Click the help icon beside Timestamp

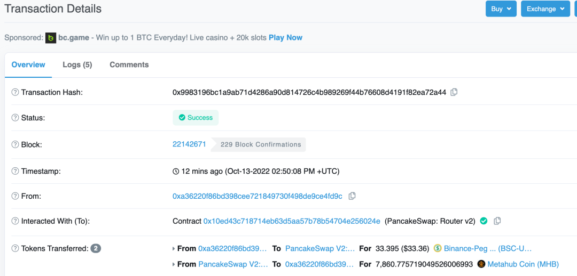click(15, 171)
